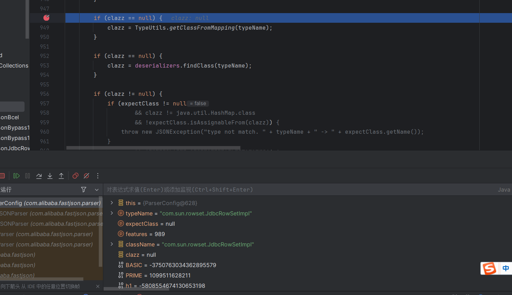Open the frames filter icon
Image resolution: width=512 pixels, height=295 pixels.
(84, 190)
